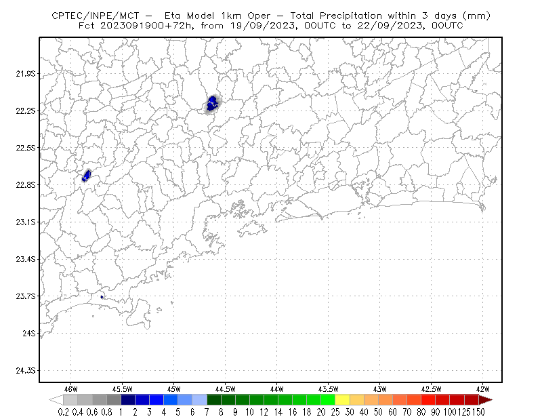Click the large island near 23.8S 45.3W
Screen dimensions: 542x419
coord(139,314)
